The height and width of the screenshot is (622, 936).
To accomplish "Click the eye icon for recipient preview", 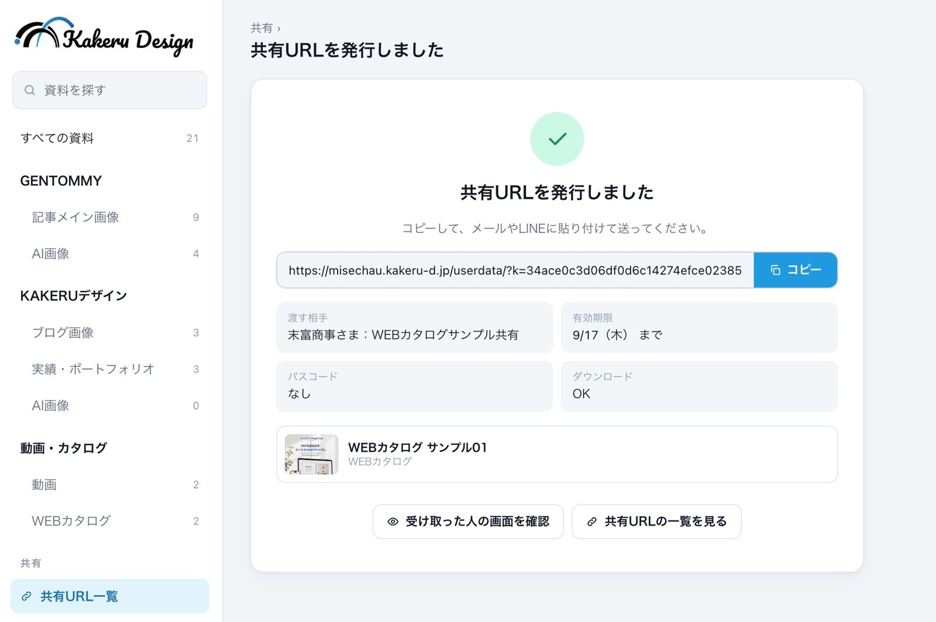I will 393,521.
